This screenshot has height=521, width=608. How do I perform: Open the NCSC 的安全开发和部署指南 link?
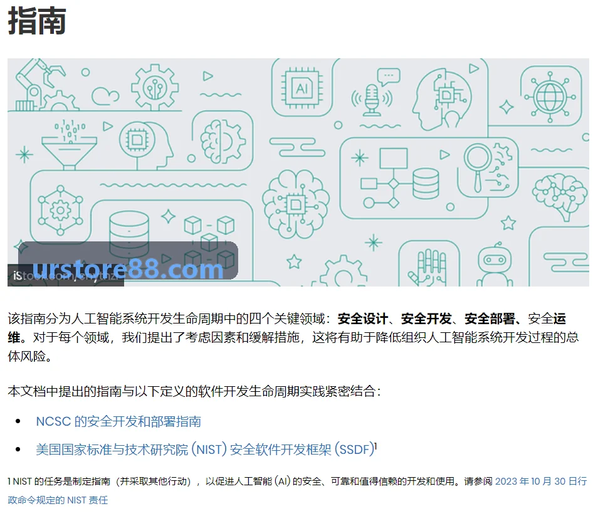[118, 421]
